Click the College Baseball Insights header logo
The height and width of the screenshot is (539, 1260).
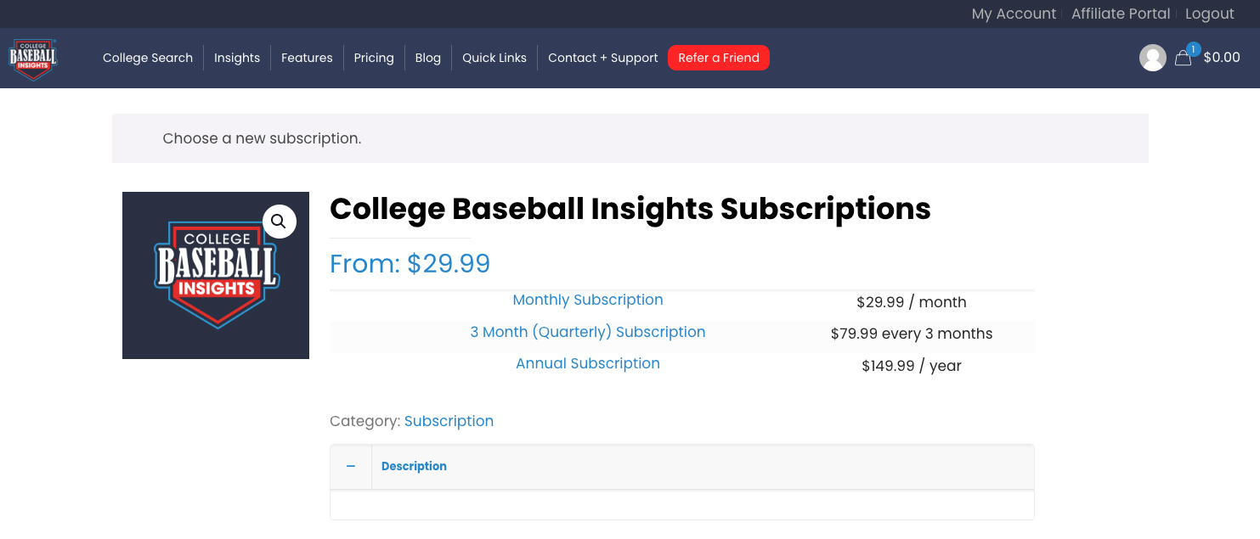(33, 59)
